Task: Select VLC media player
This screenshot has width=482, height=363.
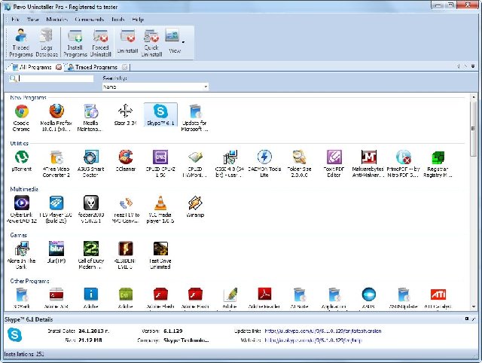Action: click(x=160, y=209)
